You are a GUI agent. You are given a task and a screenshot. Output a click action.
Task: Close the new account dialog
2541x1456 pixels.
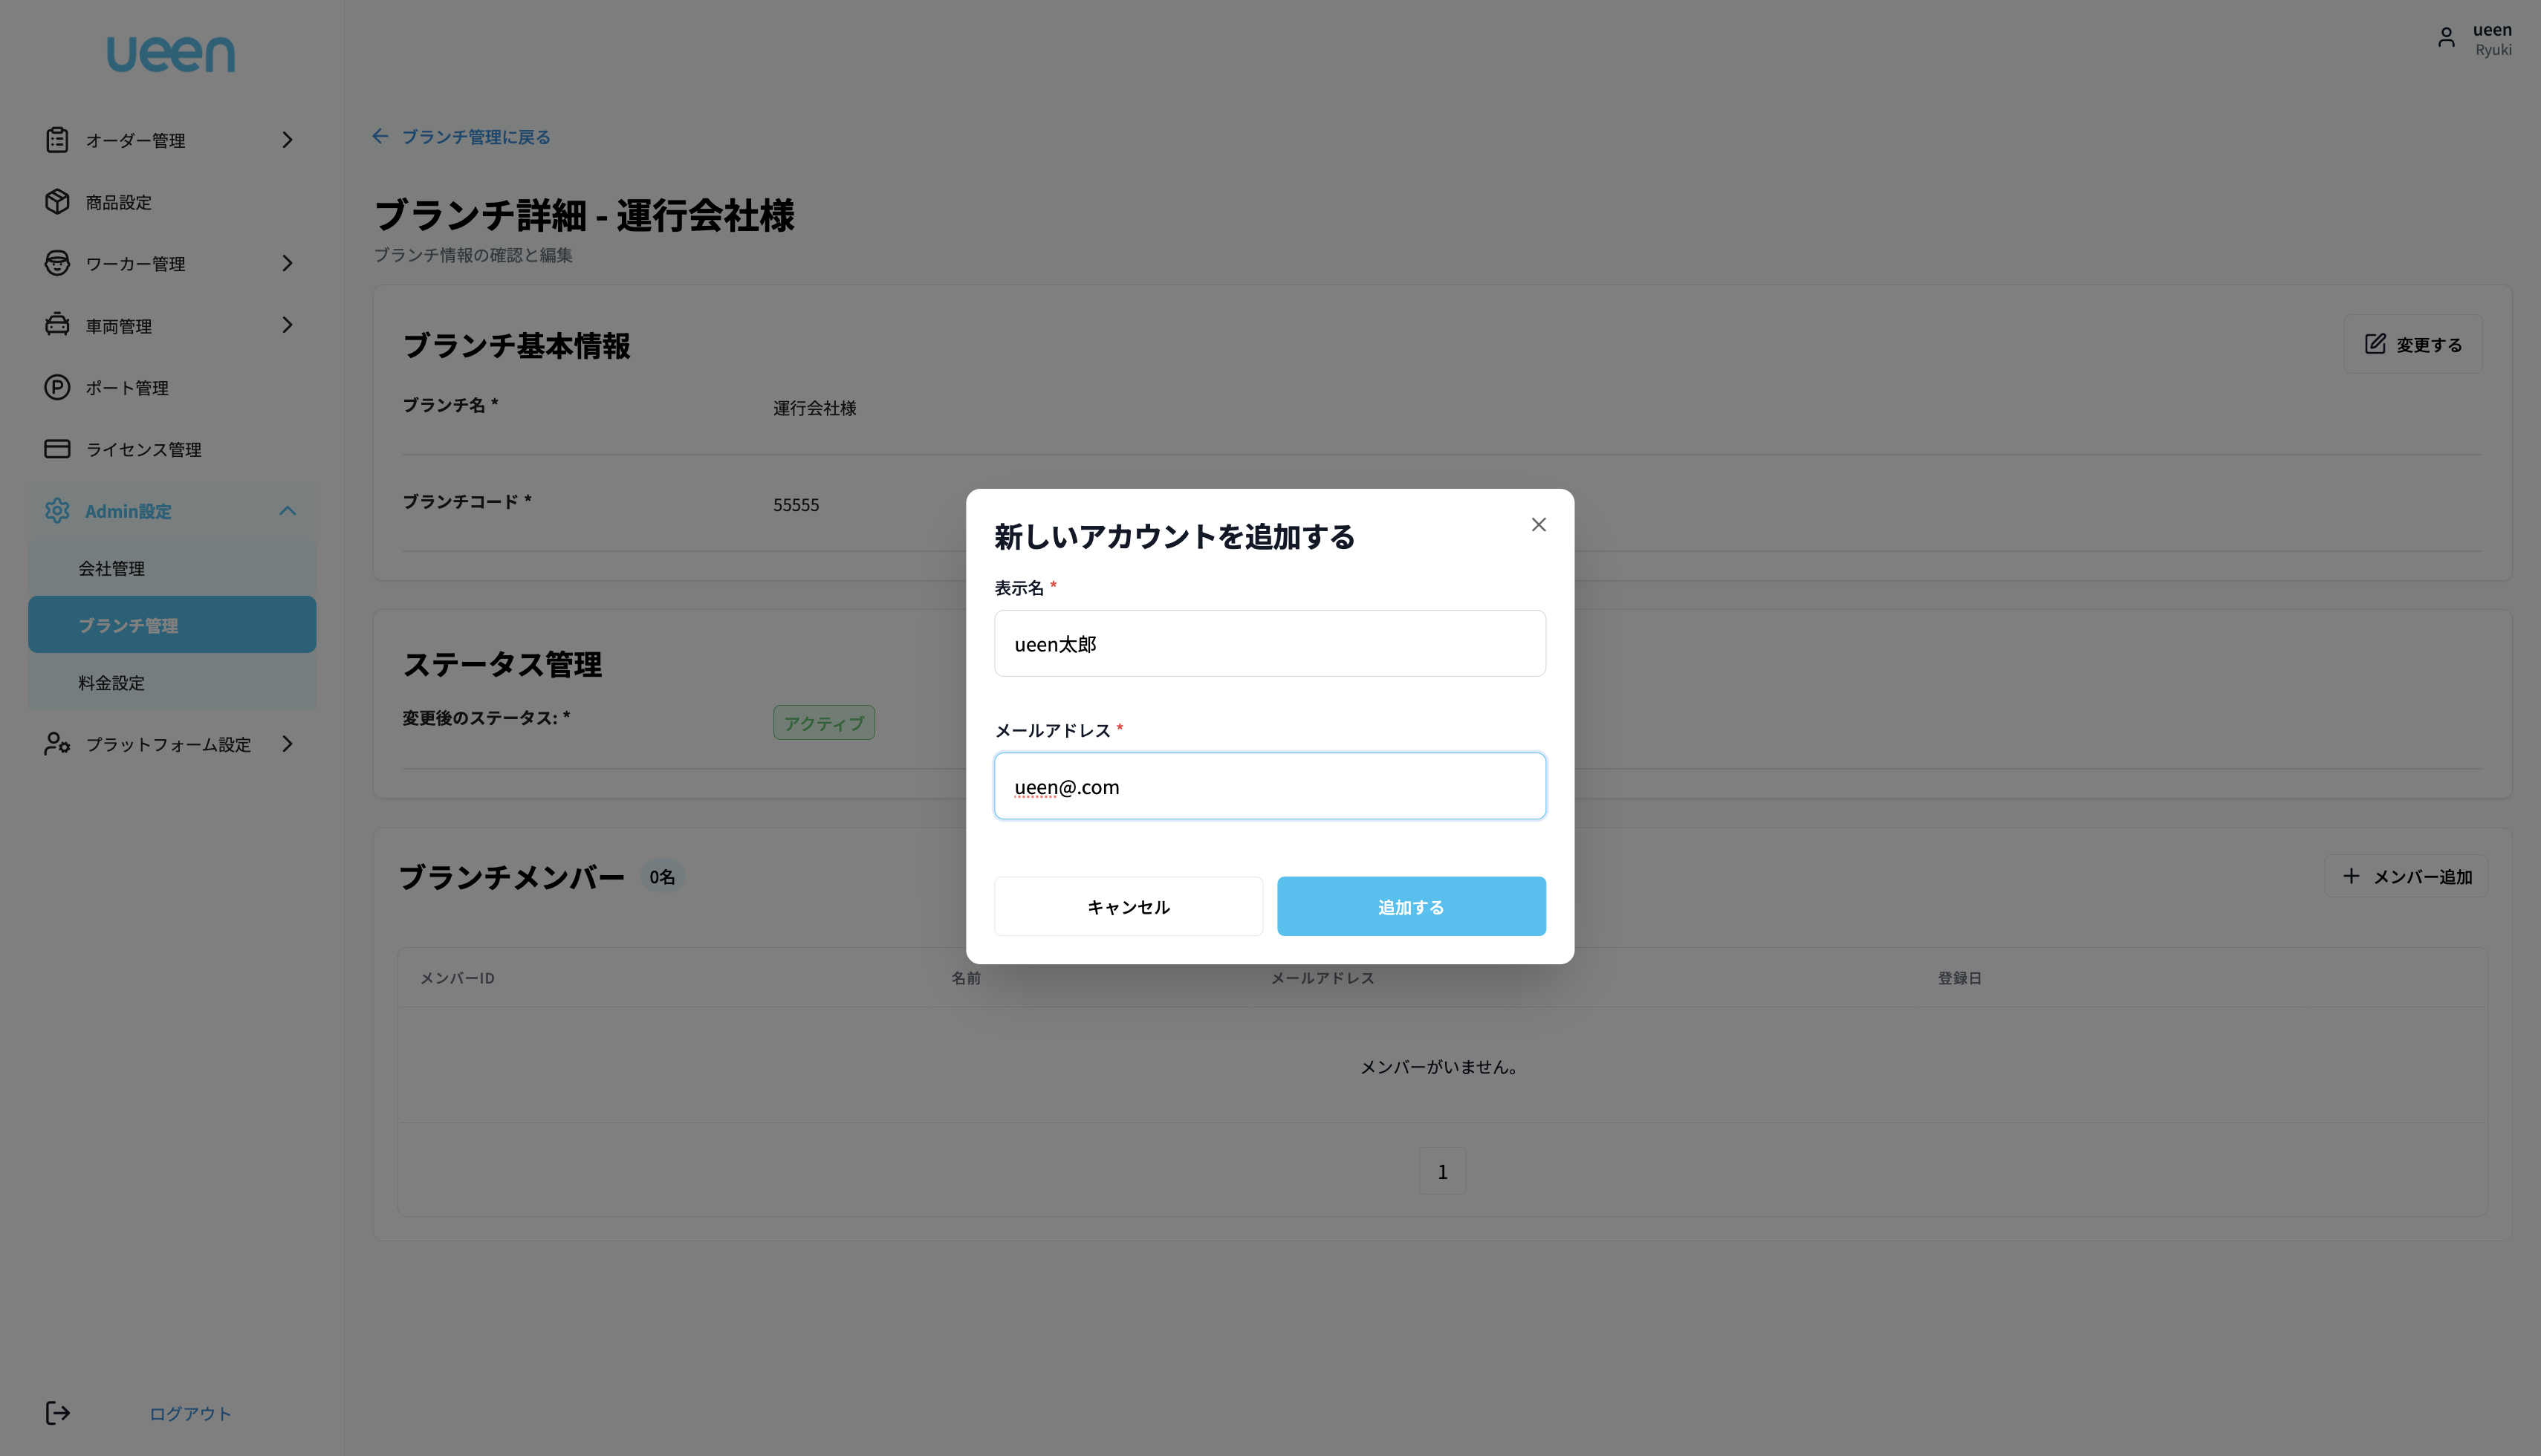[1538, 524]
